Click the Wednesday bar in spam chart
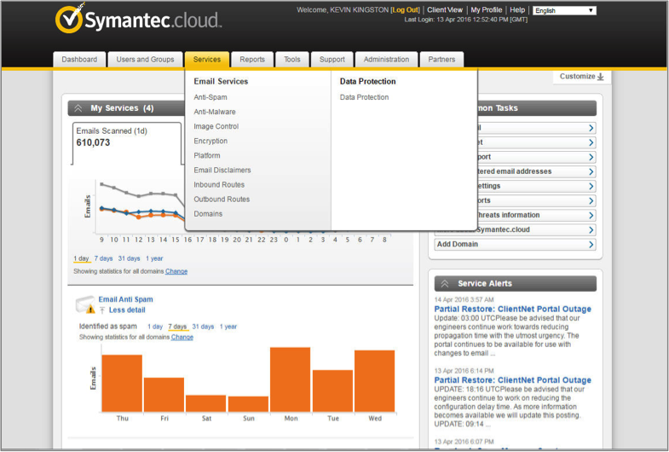This screenshot has height=452, width=669. (x=375, y=381)
